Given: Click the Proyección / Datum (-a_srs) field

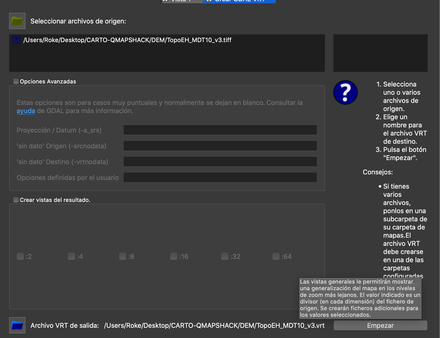Looking at the screenshot, I should 220,130.
